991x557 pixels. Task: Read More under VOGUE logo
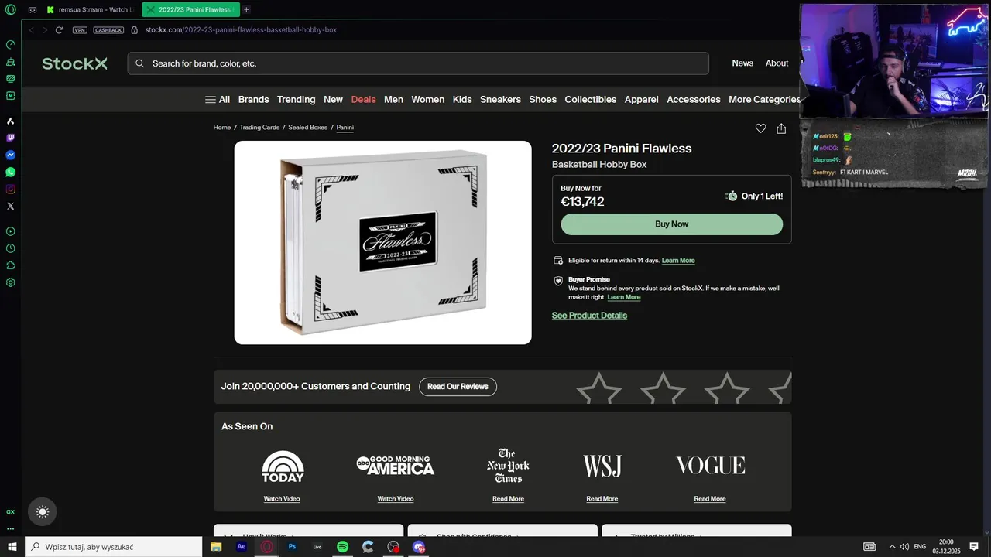click(x=710, y=499)
